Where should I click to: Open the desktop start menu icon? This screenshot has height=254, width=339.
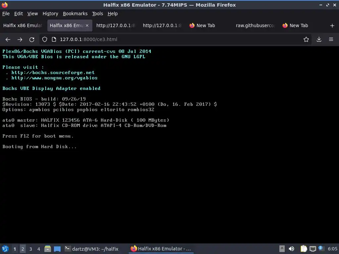[5, 249]
